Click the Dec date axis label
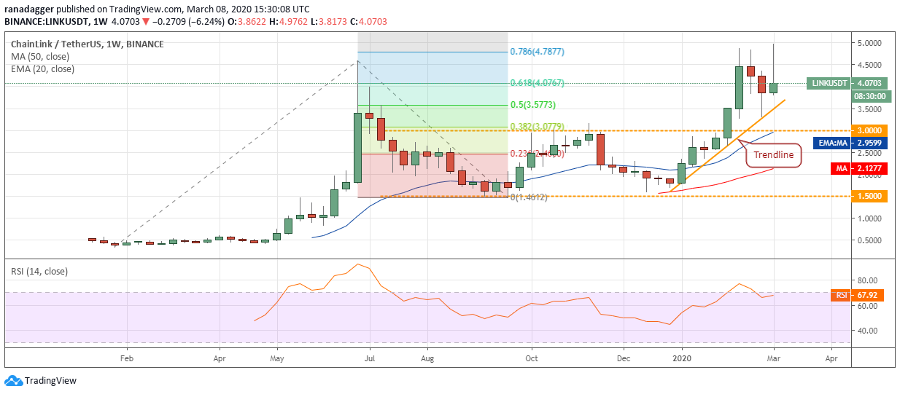 tap(624, 358)
